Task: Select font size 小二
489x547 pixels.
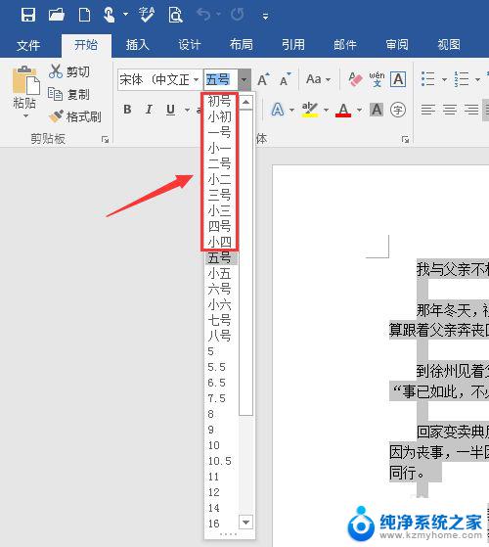Action: pos(220,179)
